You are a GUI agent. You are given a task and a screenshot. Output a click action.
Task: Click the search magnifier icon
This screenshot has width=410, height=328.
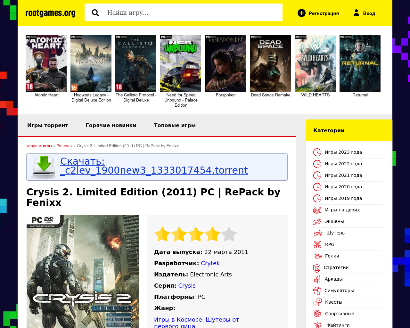[x=95, y=12]
